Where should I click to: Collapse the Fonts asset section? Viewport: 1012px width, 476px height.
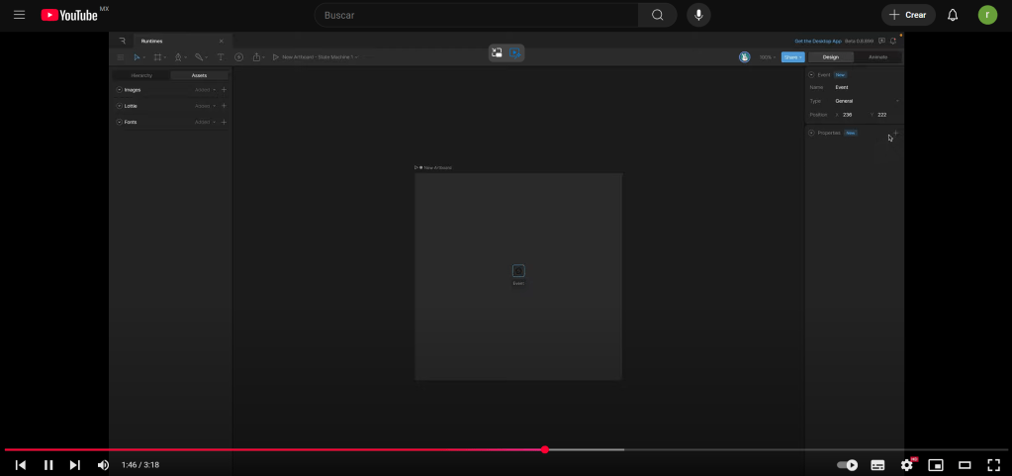click(x=120, y=122)
